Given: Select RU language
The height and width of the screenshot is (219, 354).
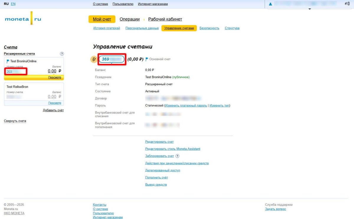Looking at the screenshot, I should coord(6,4).
